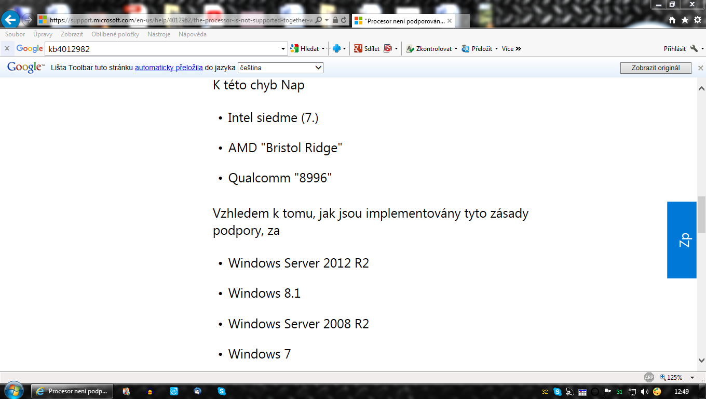
Task: Click the red pop-up blocker toolbar icon
Action: [x=387, y=48]
